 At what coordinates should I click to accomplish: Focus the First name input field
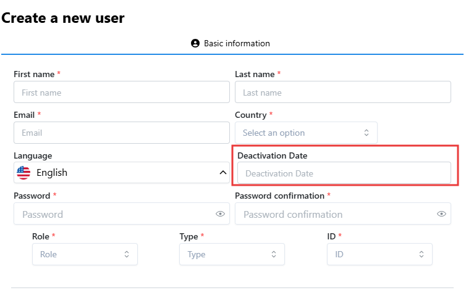[122, 93]
